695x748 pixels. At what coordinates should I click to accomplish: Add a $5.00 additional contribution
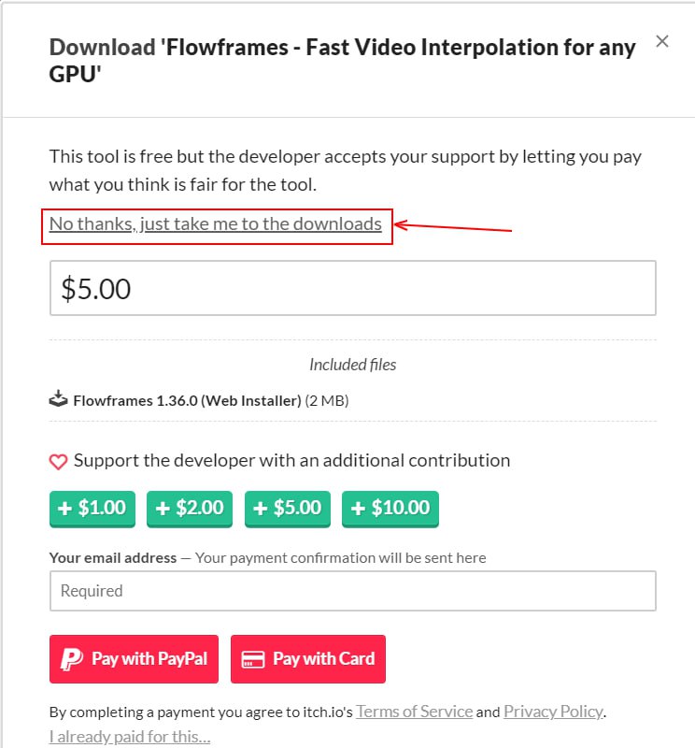[x=288, y=509]
